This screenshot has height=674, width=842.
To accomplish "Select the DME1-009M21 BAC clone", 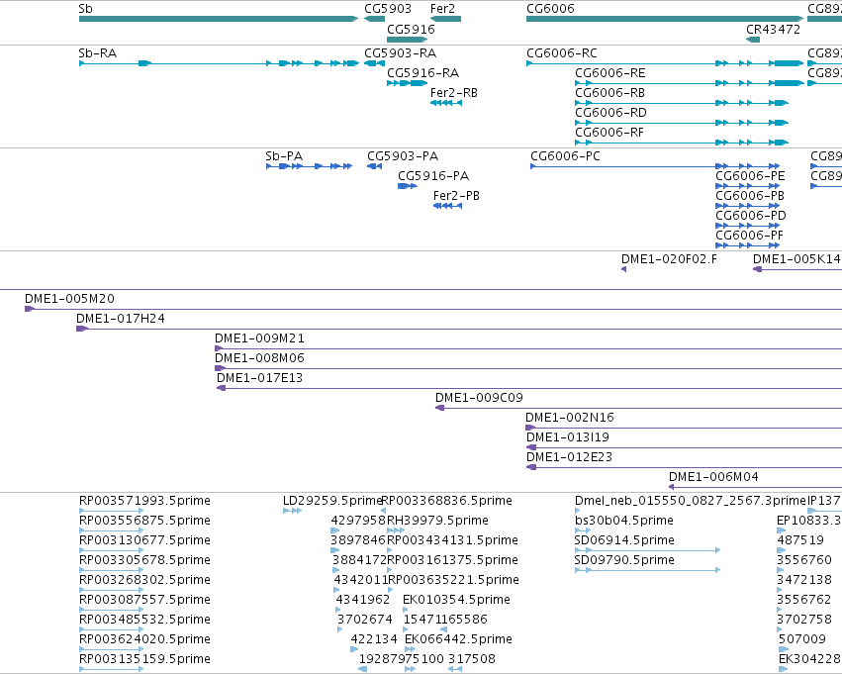I will (528, 348).
